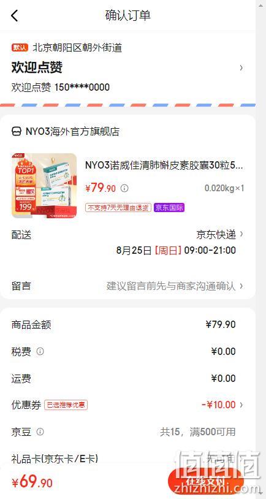Tap the red submit order button
This screenshot has width=266, height=499.
pyautogui.click(x=205, y=481)
